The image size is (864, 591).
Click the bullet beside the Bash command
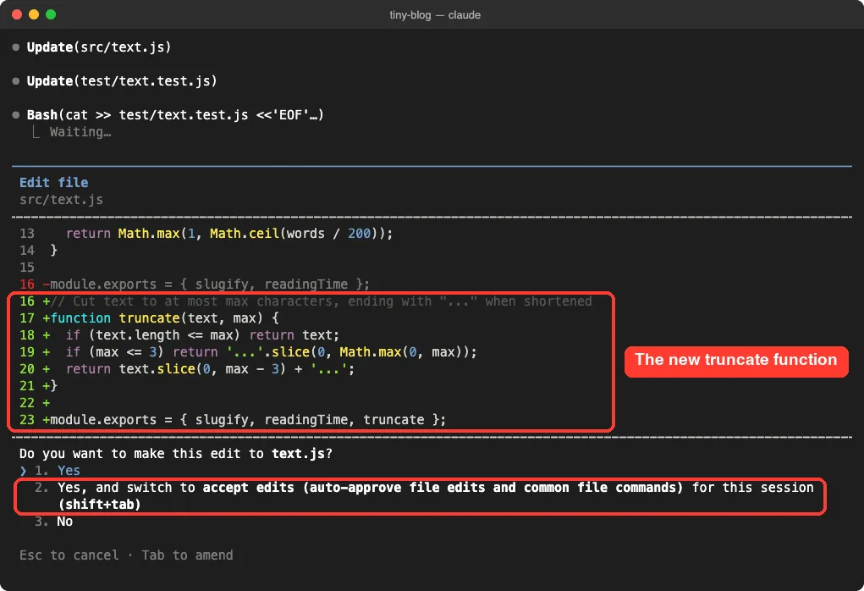click(x=16, y=115)
